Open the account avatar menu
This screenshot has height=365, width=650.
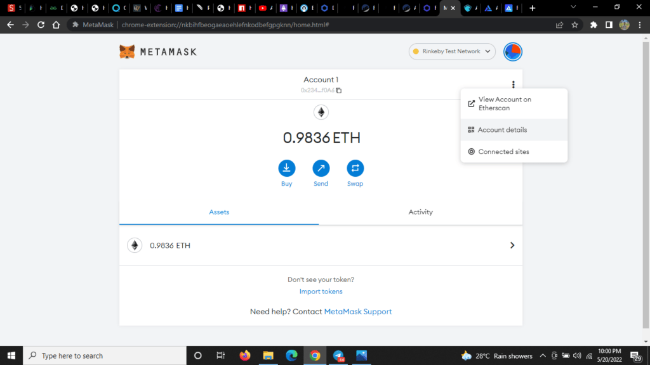[513, 52]
